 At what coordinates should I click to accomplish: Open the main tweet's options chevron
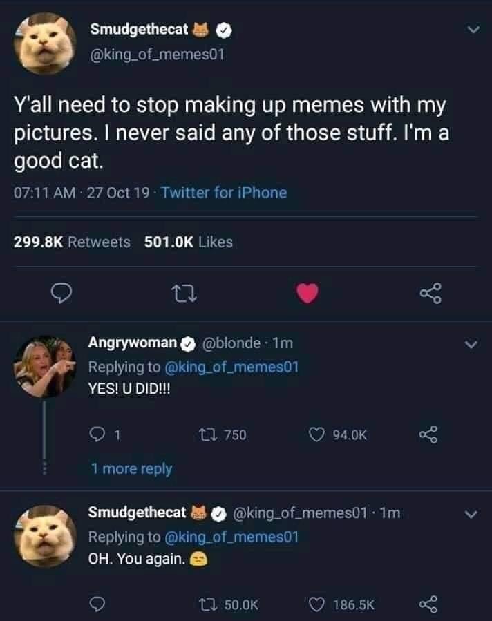click(473, 30)
